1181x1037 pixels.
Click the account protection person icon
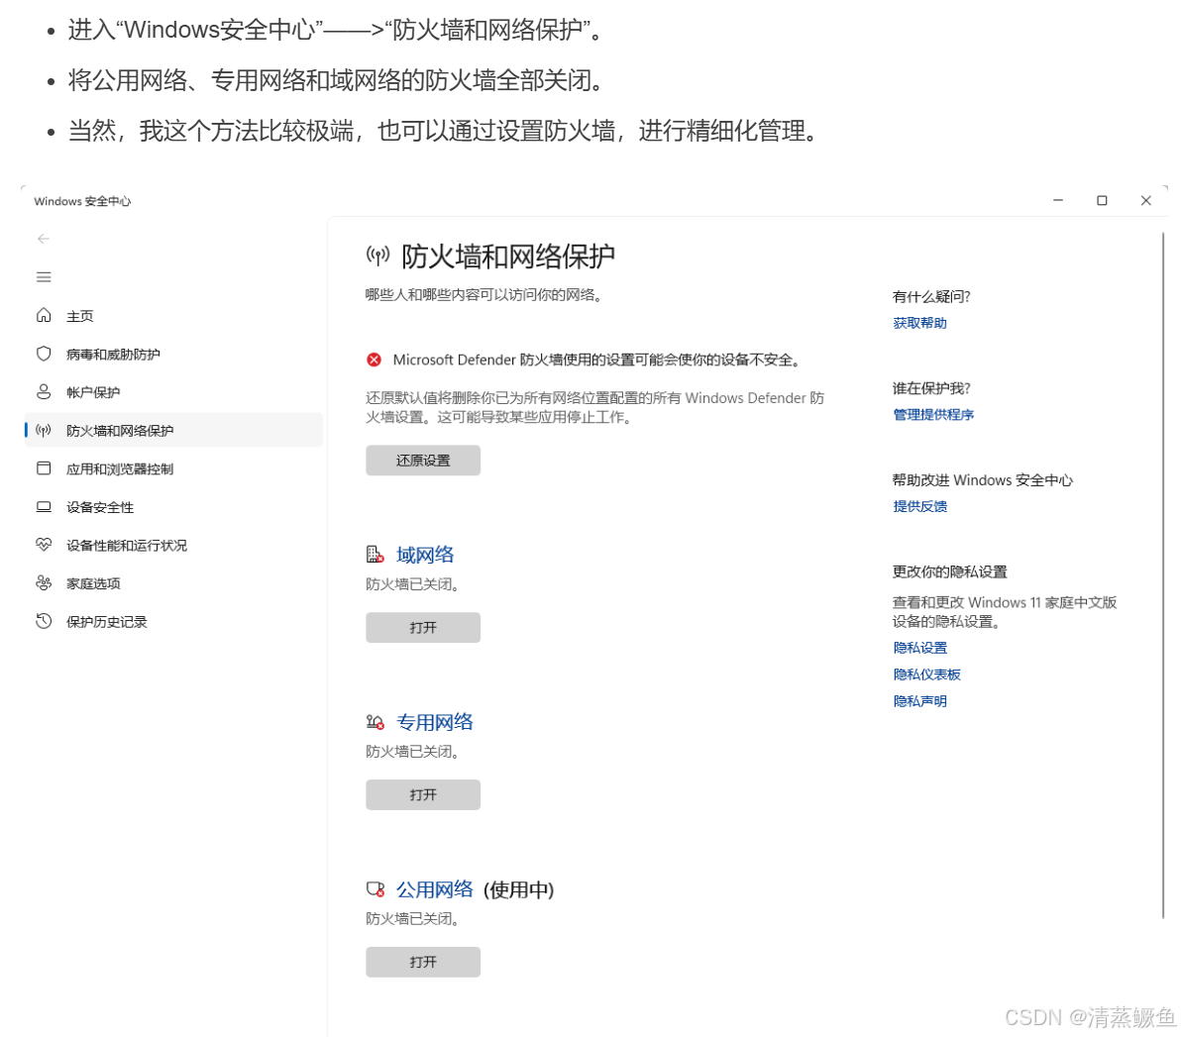tap(44, 391)
